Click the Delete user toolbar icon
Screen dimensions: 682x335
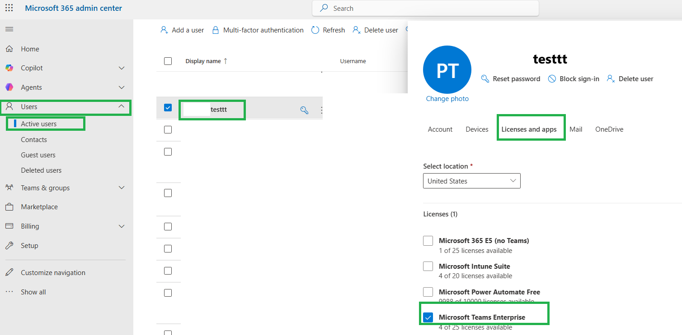(x=357, y=30)
